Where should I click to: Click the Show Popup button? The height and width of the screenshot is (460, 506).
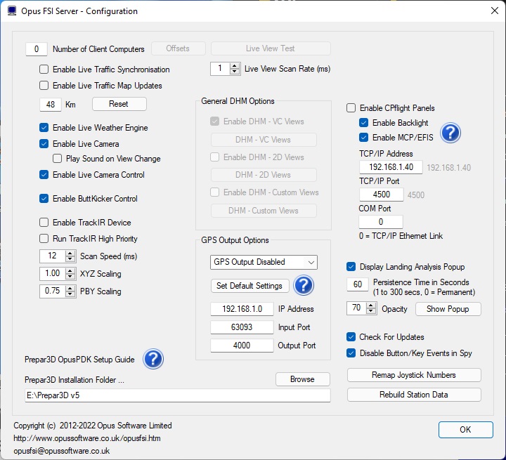448,309
